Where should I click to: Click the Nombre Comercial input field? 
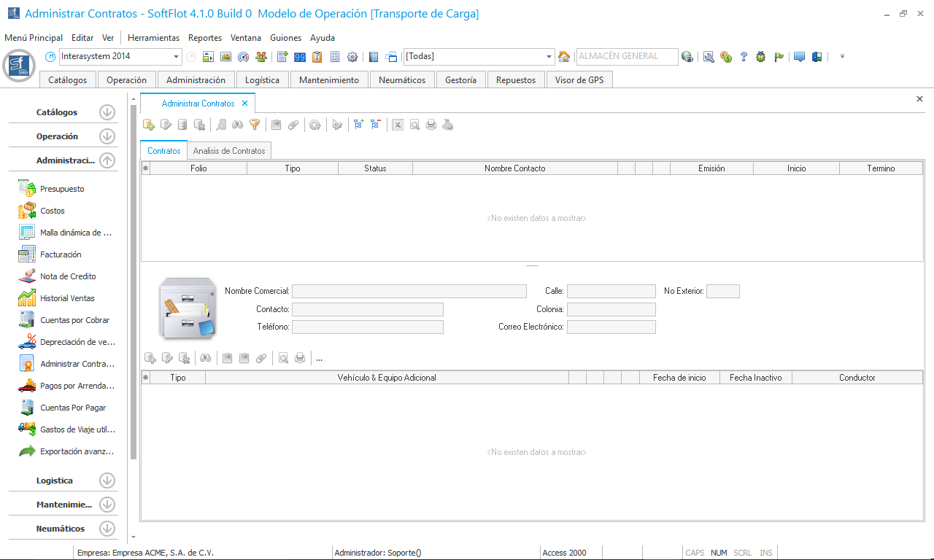[x=409, y=292]
